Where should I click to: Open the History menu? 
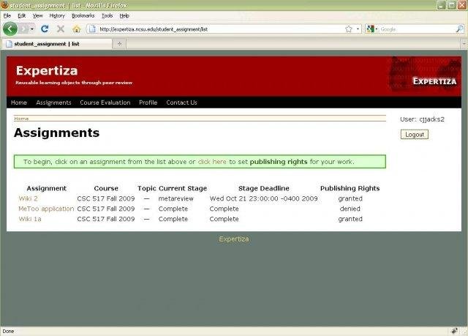57,16
